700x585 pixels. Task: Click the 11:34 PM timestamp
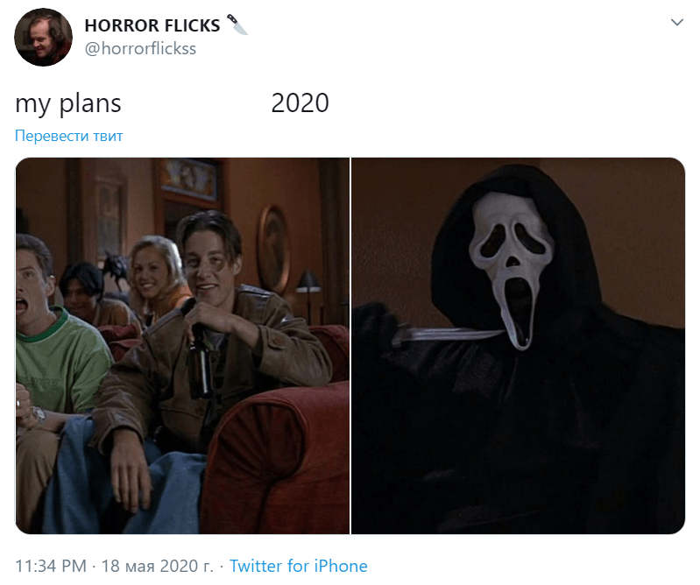point(51,566)
